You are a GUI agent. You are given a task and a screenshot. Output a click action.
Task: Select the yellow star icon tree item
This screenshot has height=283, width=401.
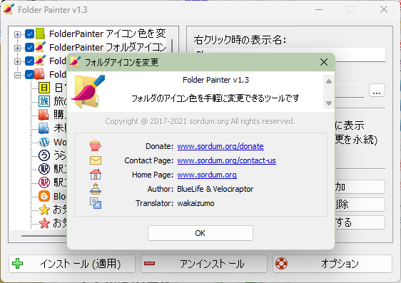44,210
